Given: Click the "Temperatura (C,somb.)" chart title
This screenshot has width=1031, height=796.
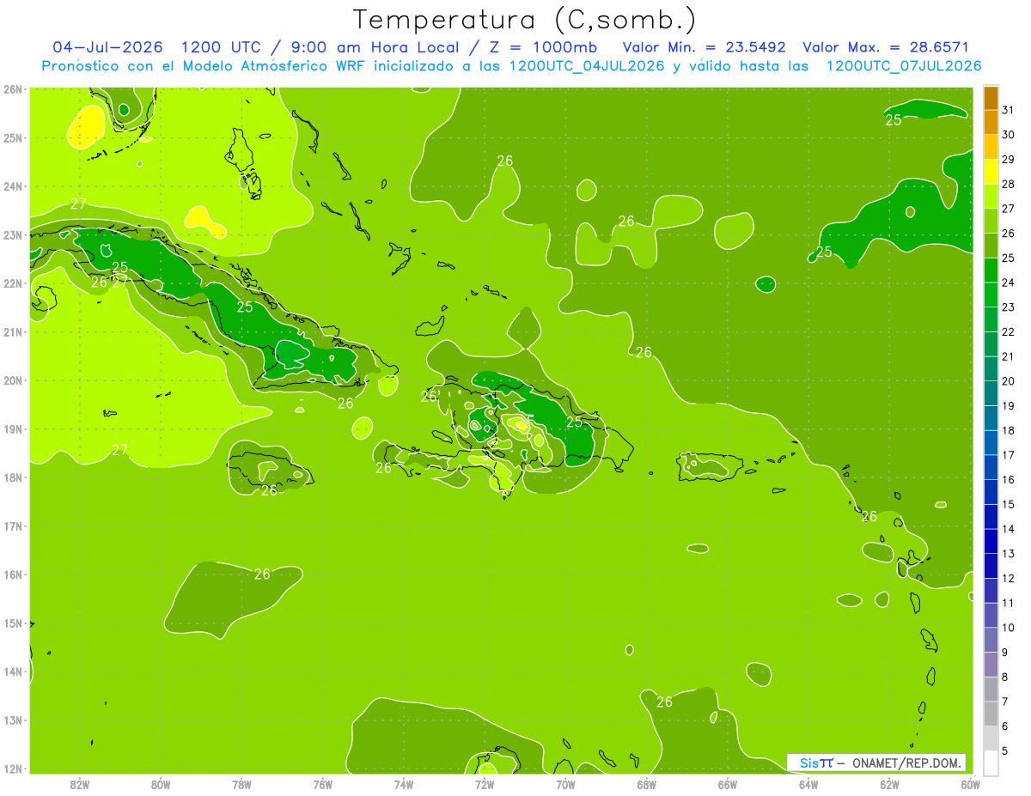Looking at the screenshot, I should (525, 20).
